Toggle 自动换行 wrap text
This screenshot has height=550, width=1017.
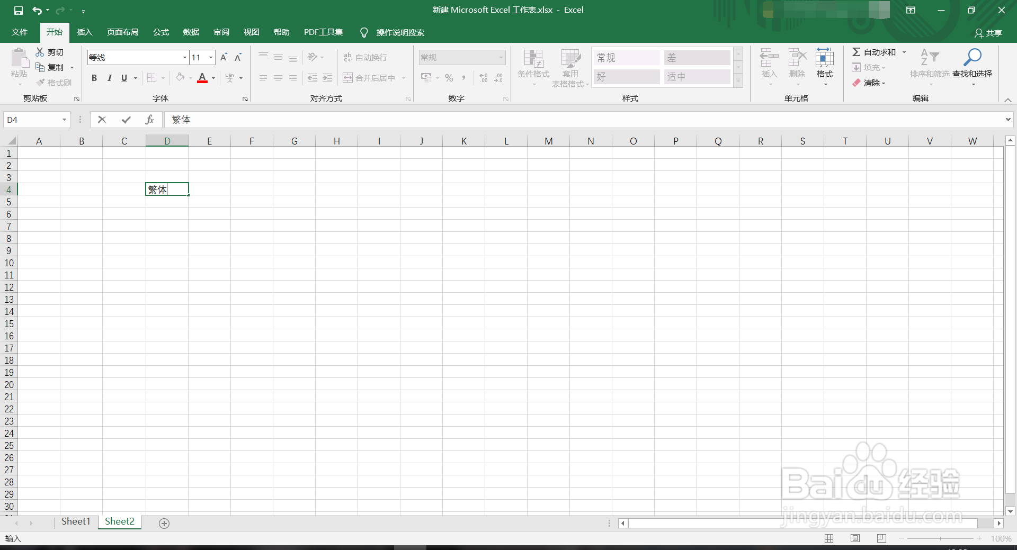point(365,57)
